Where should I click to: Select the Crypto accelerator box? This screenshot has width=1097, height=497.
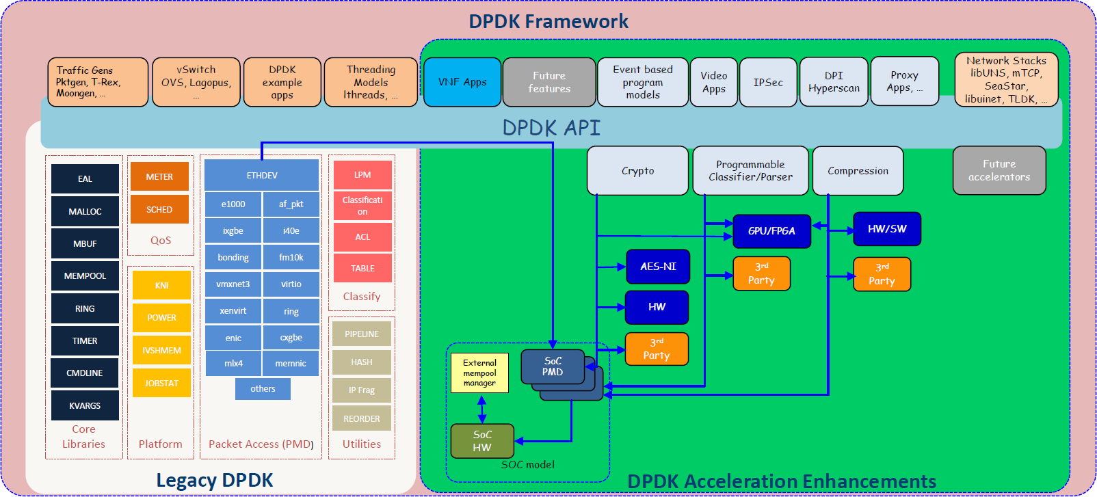tap(638, 171)
